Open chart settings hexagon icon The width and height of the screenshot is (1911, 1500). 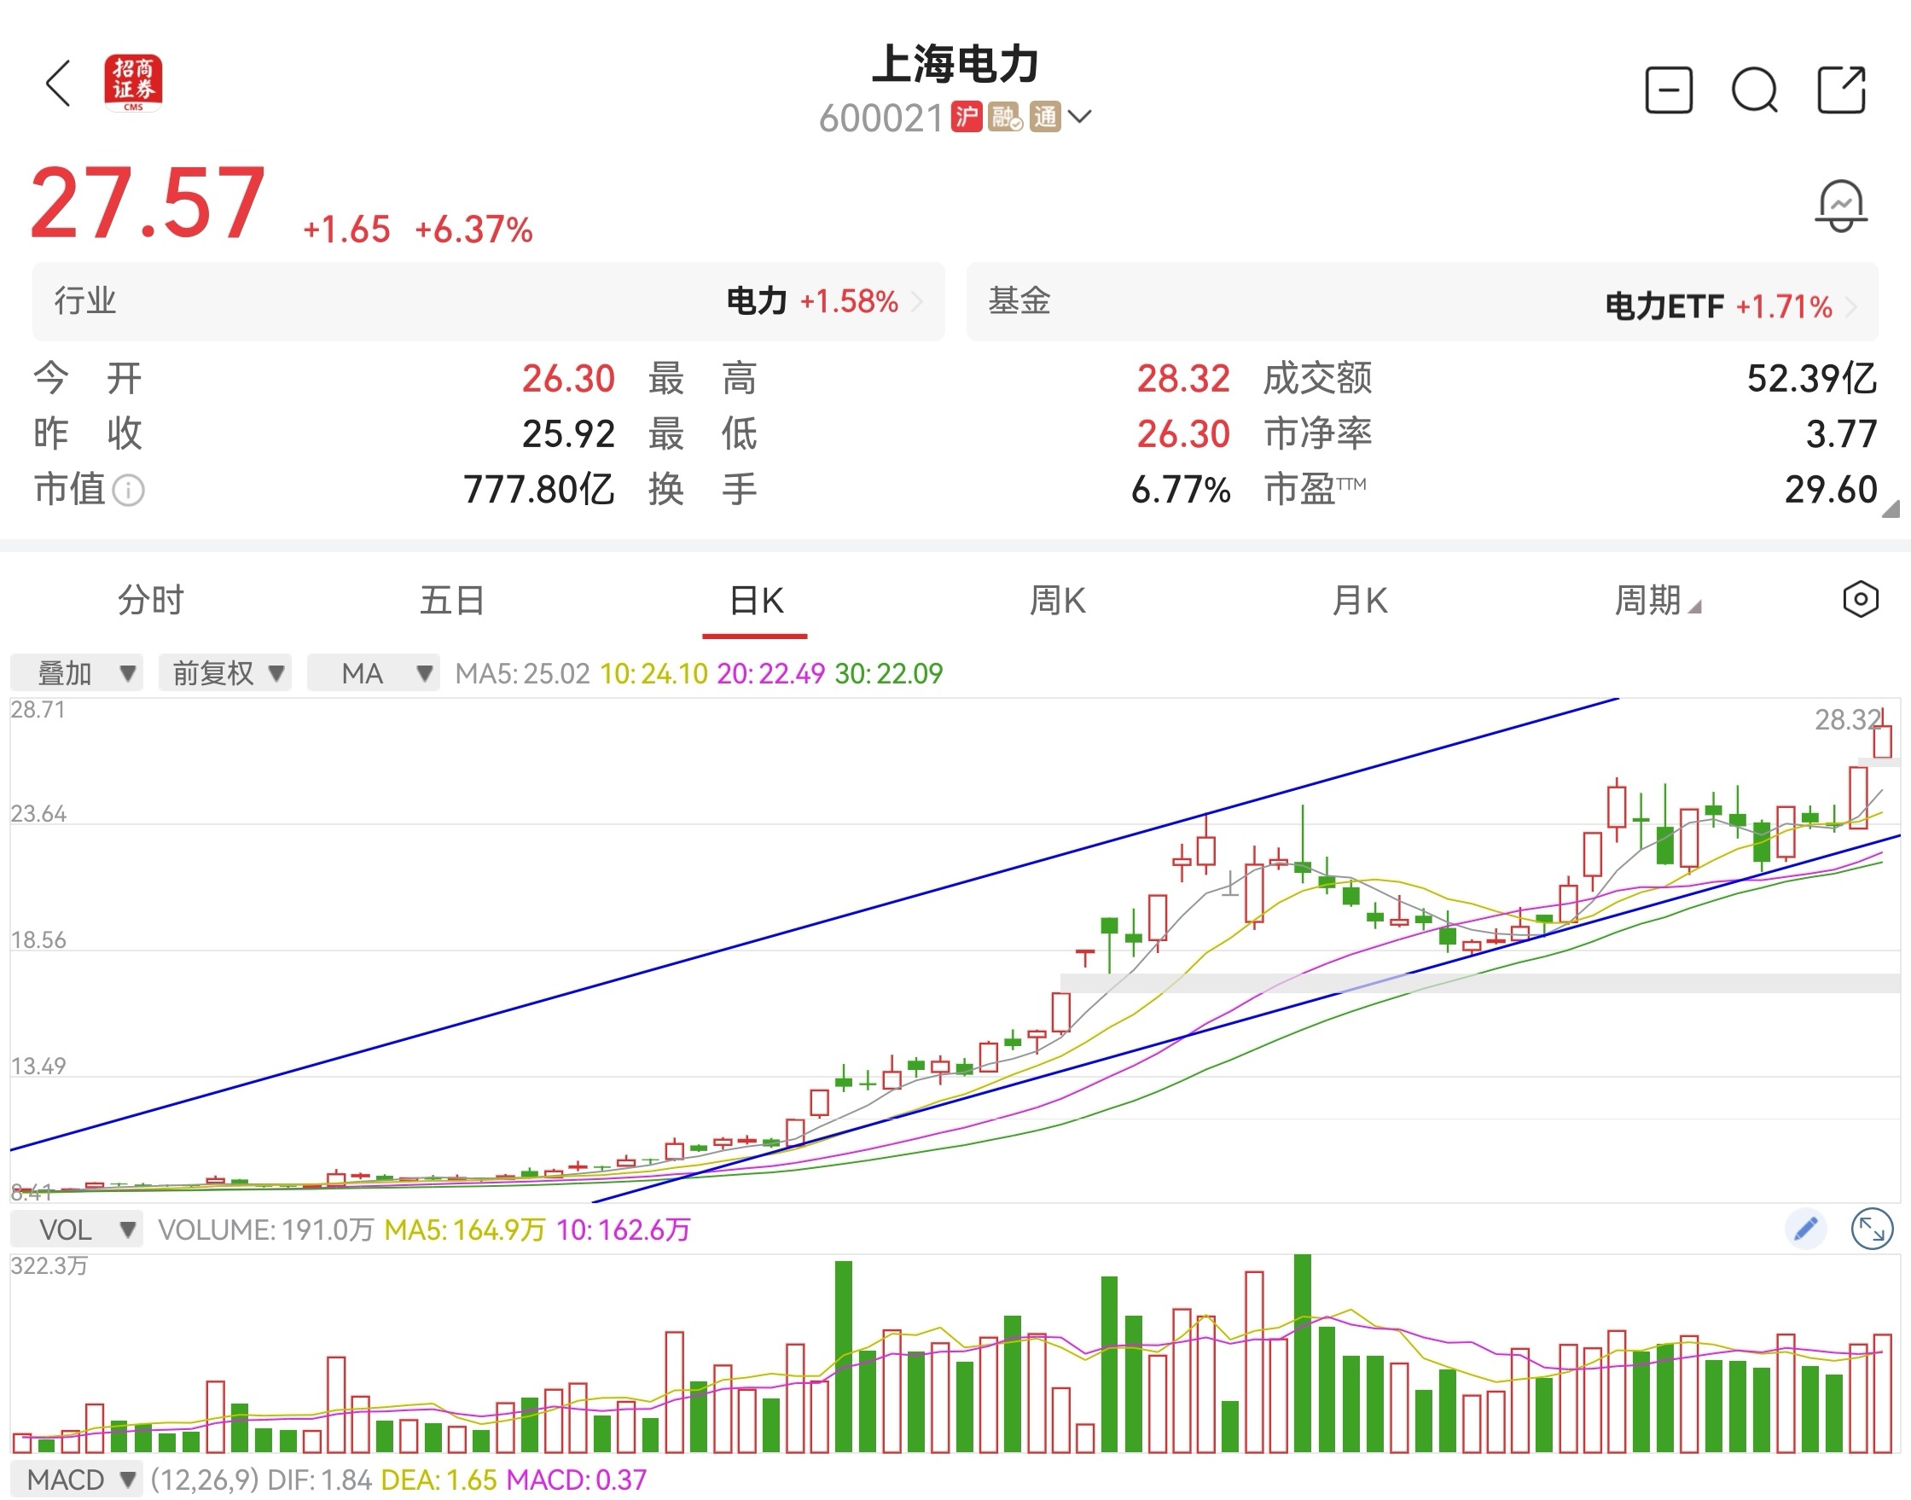[x=1860, y=600]
